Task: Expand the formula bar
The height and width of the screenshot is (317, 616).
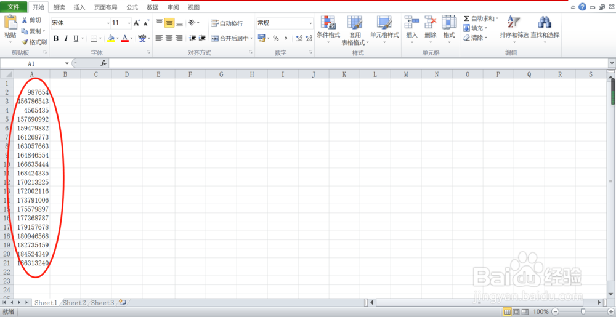Action: pos(612,63)
